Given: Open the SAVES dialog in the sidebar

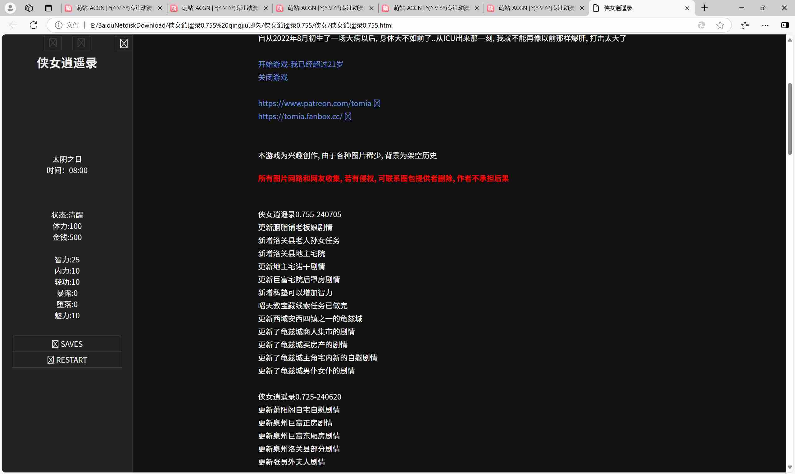Looking at the screenshot, I should (67, 344).
